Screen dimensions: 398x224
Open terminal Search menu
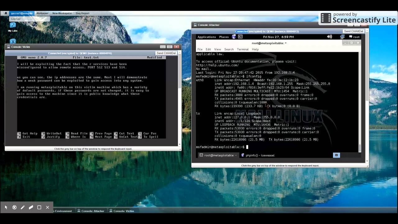point(229,49)
